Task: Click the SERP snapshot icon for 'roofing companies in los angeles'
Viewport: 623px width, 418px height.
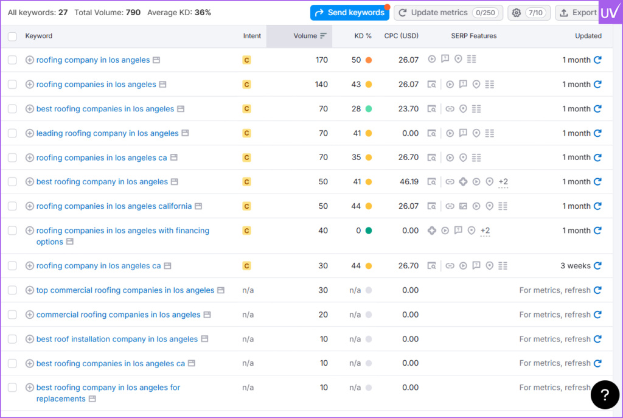Action: 162,85
